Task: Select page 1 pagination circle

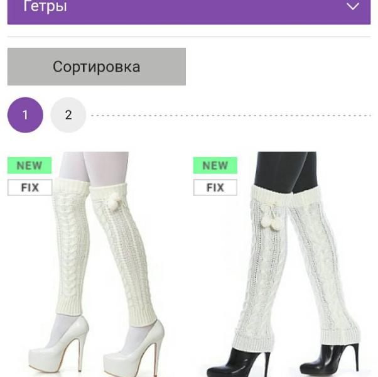Action: [25, 115]
